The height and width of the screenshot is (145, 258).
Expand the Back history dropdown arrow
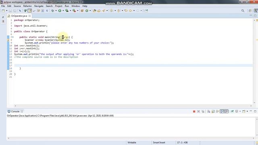click(134, 11)
